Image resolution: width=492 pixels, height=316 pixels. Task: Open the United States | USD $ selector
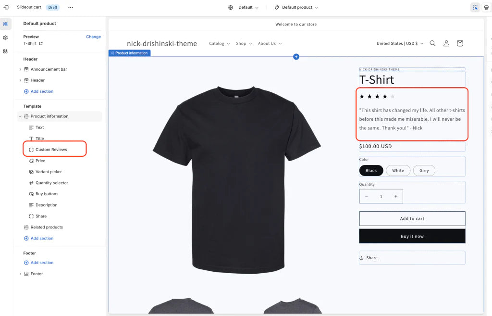(x=400, y=43)
